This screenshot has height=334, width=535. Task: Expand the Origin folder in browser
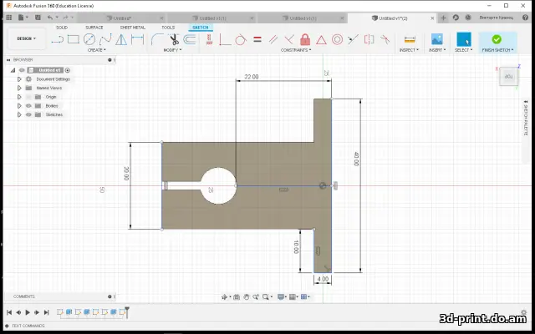point(19,97)
